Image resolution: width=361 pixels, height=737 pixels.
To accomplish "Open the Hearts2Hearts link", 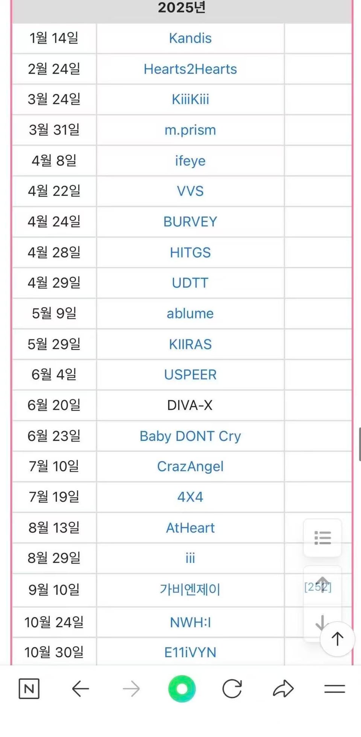I will pyautogui.click(x=190, y=69).
